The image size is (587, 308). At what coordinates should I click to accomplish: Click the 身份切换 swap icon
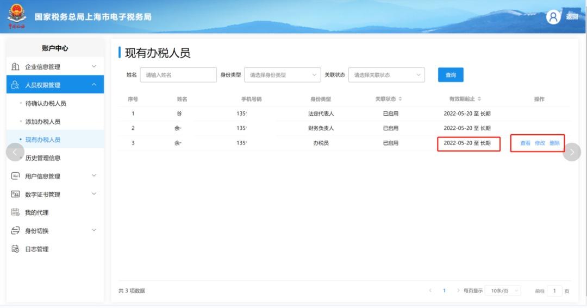pyautogui.click(x=15, y=230)
